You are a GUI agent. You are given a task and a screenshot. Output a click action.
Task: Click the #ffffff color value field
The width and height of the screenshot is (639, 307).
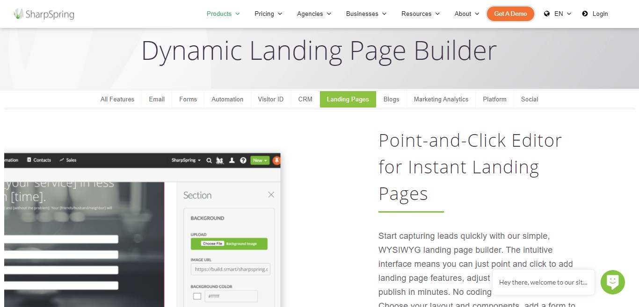point(231,296)
